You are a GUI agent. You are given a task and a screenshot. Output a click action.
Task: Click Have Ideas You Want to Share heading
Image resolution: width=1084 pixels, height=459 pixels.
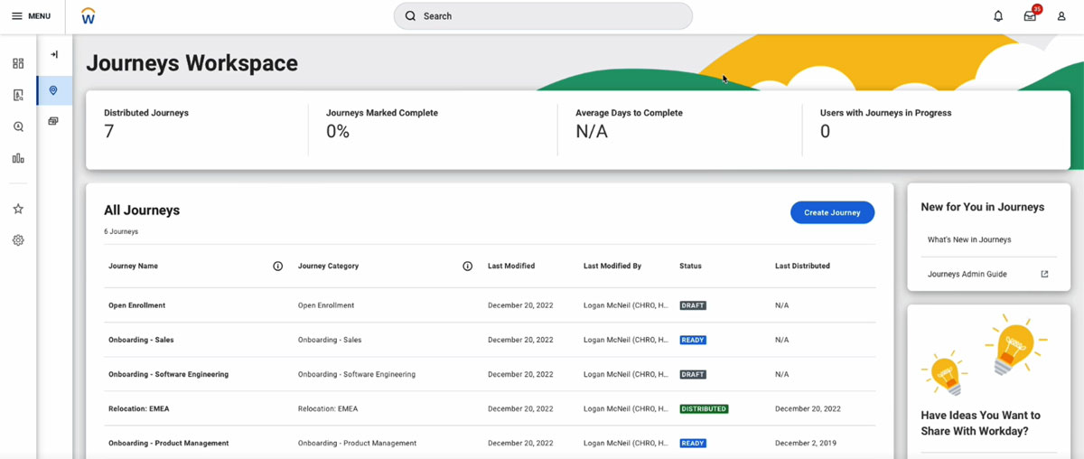click(980, 423)
